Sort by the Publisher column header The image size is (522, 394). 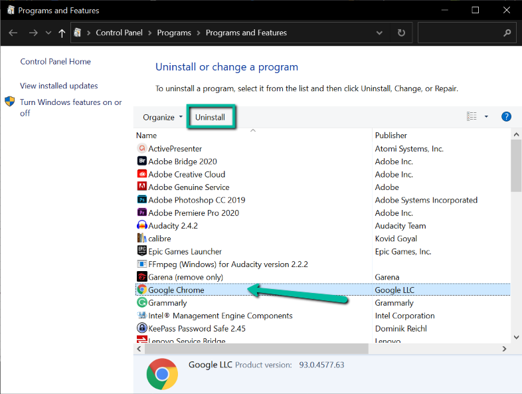391,136
